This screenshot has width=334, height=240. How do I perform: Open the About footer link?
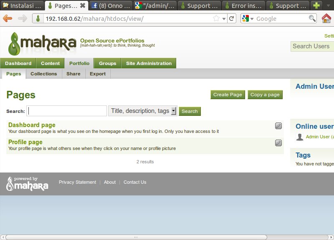pos(110,182)
